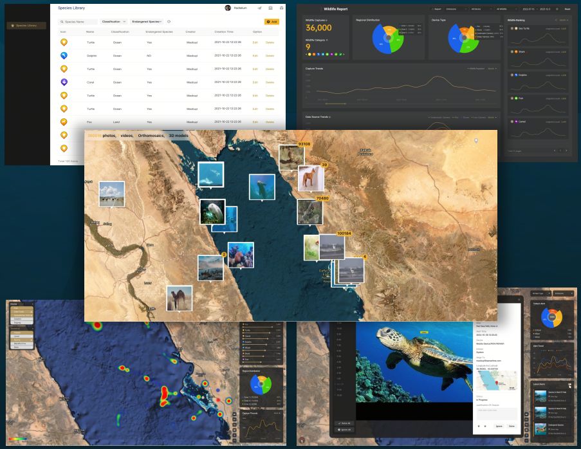
Task: Open the camel photo thumbnail on map
Action: click(179, 298)
